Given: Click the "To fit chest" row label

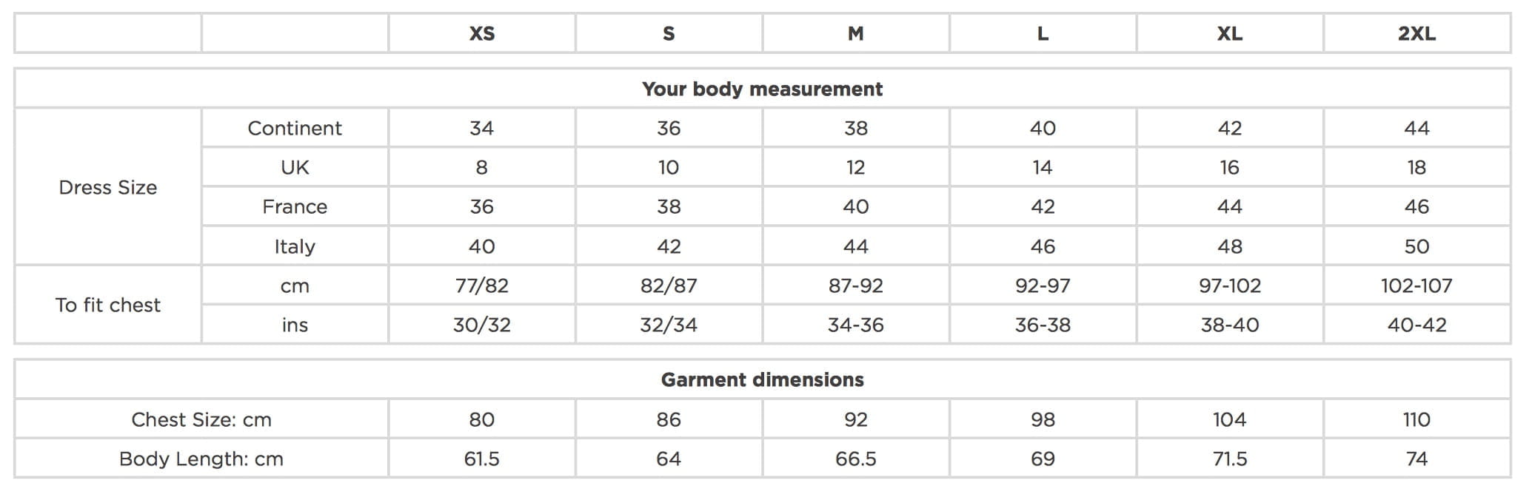Looking at the screenshot, I should (x=108, y=305).
